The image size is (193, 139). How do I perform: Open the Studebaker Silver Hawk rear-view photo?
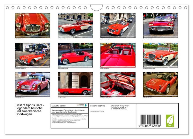pos(75,25)
